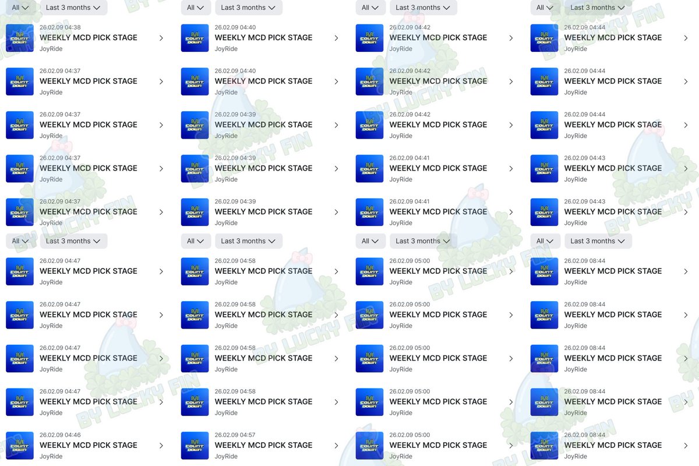Click JoyRide under the 04:38 entry

(x=51, y=49)
